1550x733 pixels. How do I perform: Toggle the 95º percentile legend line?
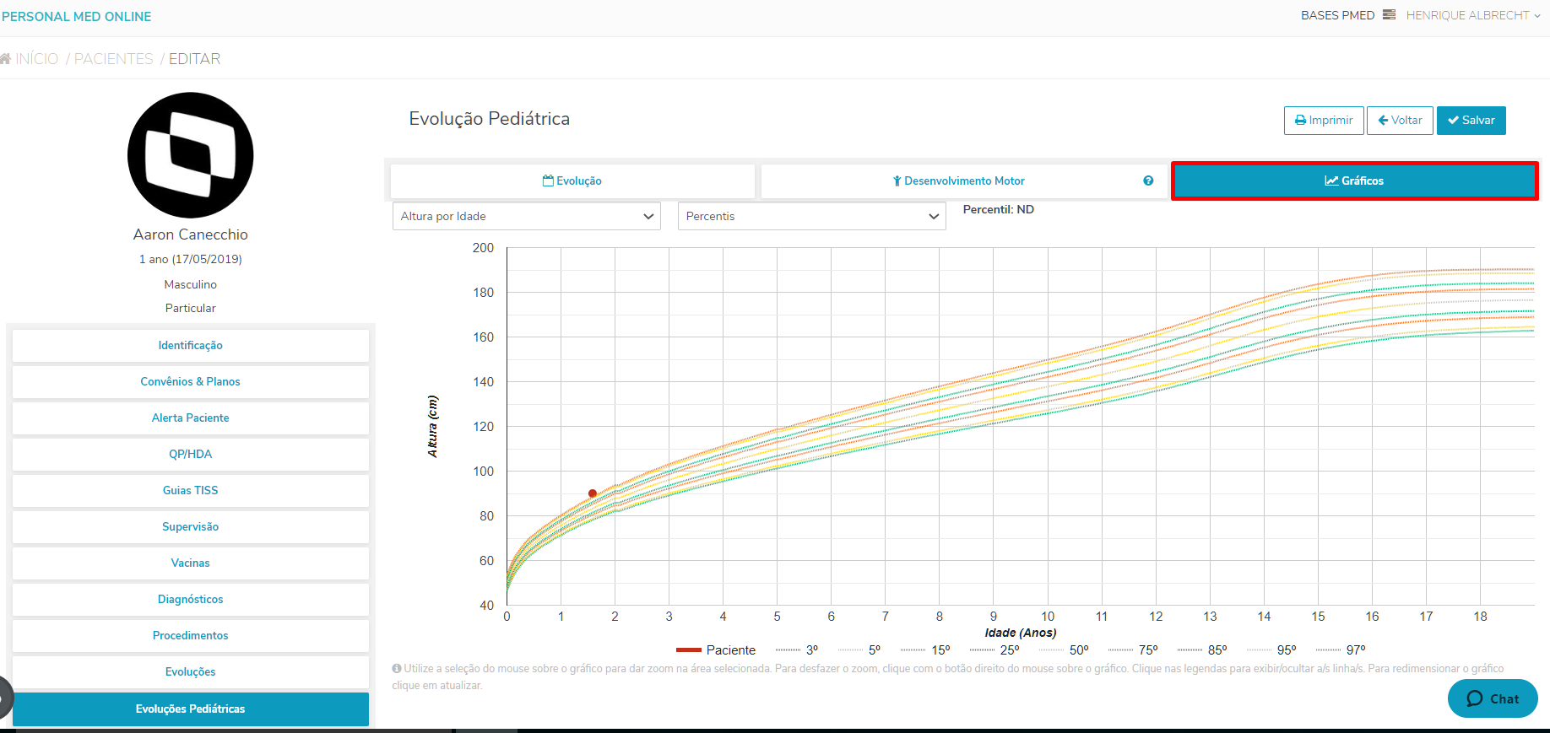(x=1271, y=650)
